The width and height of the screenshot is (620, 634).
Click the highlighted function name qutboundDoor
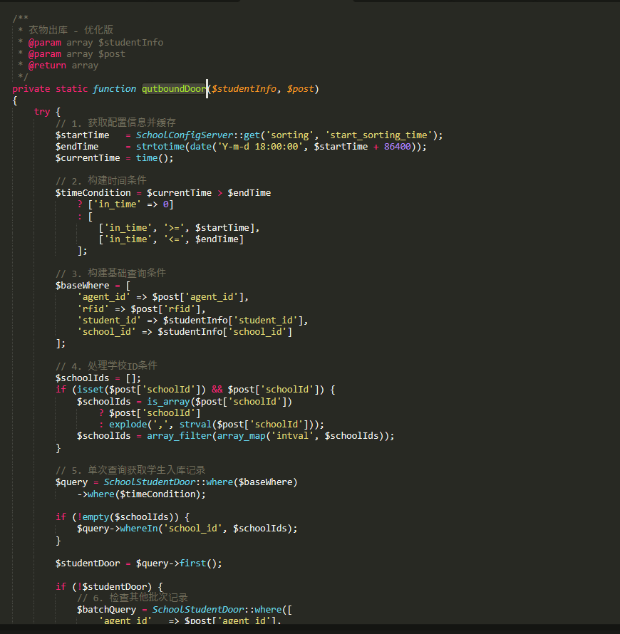174,88
